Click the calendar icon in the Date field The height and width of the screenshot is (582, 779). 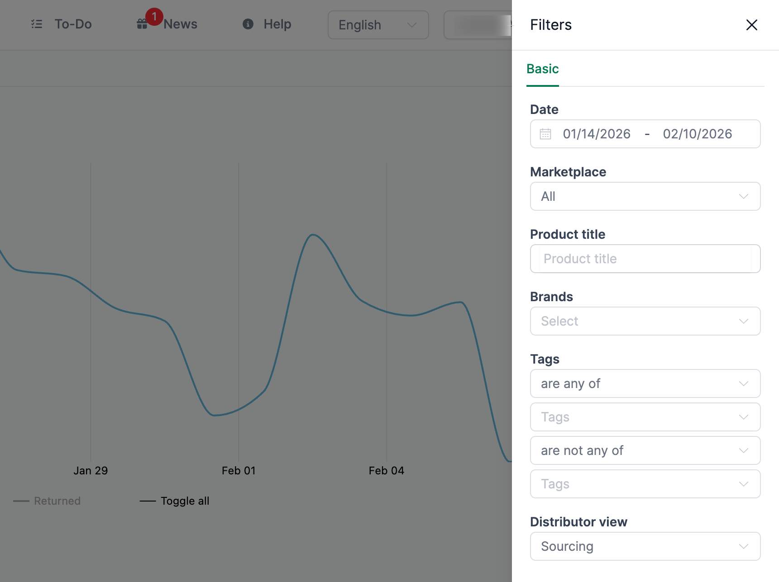click(545, 134)
